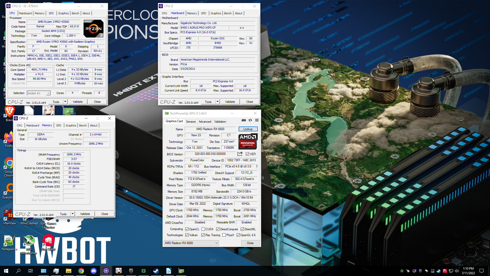
Task: Click the BIOS Version field in GPU-Z
Action: tap(210, 154)
